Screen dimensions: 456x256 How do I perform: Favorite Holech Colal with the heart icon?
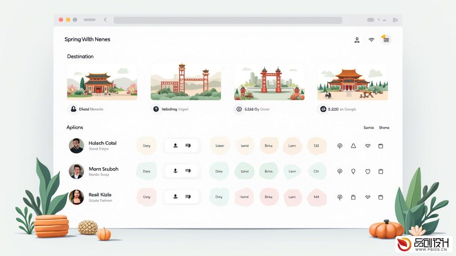click(368, 146)
